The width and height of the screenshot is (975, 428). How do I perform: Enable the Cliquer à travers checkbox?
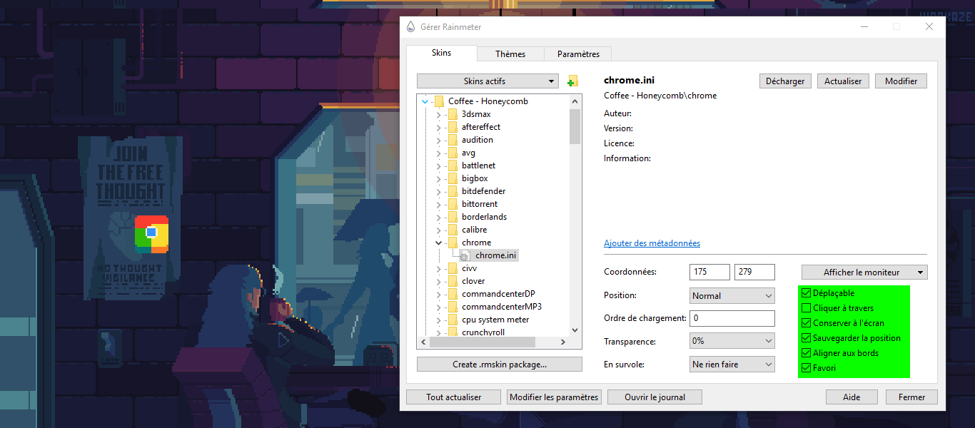pos(807,308)
